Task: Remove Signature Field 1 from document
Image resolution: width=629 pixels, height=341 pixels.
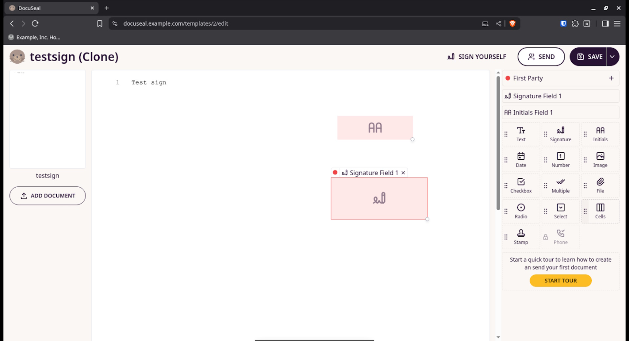Action: [x=403, y=173]
